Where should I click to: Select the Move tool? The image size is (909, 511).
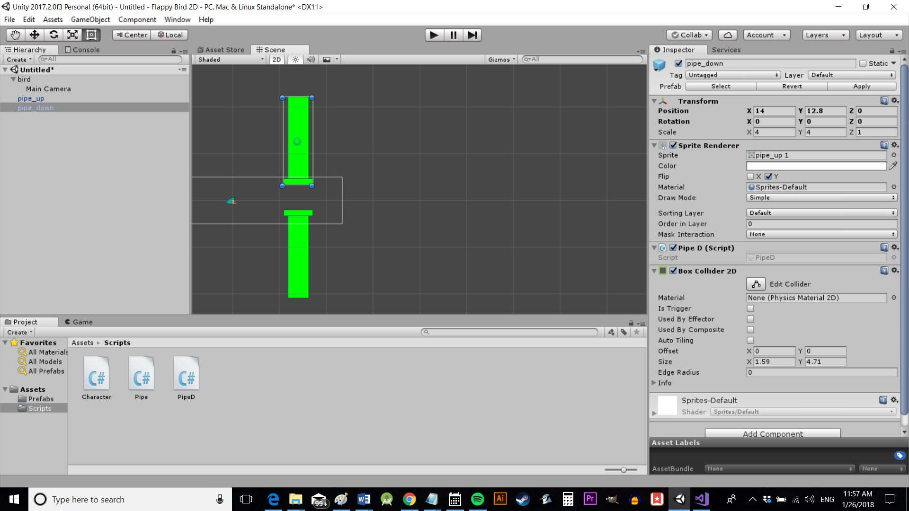pos(35,35)
